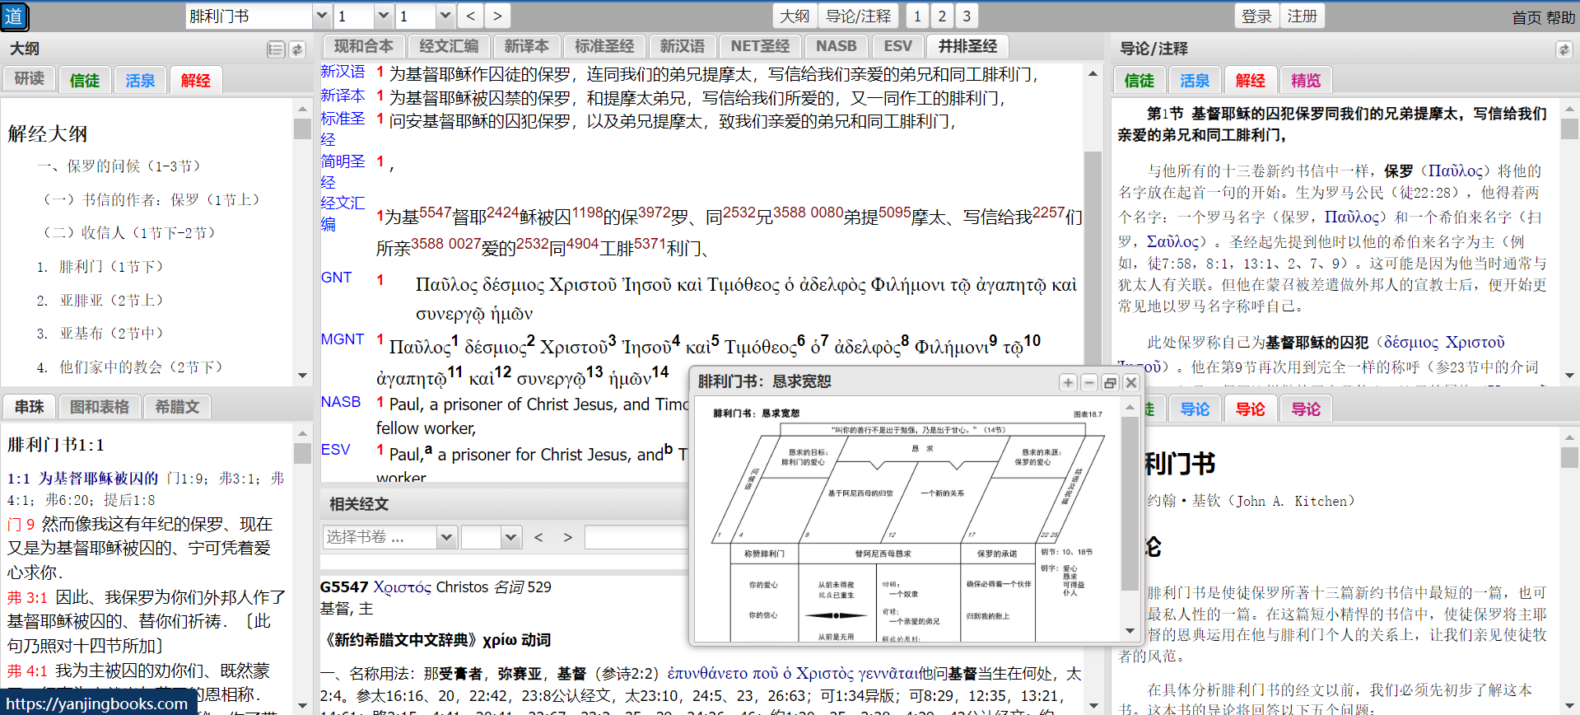The image size is (1580, 715).
Task: Go to previous verse using top arrow
Action: pyautogui.click(x=470, y=16)
